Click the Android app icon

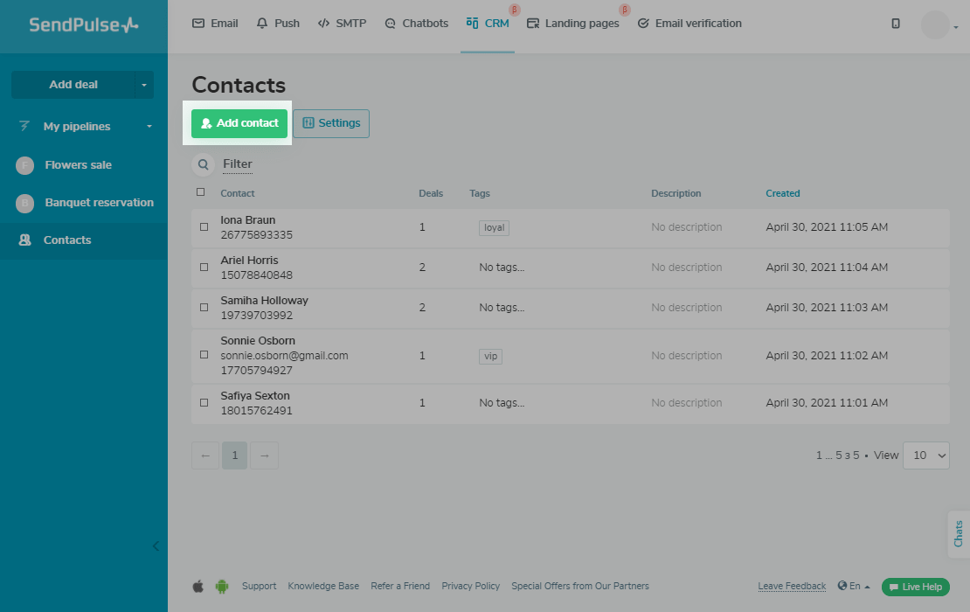[222, 586]
